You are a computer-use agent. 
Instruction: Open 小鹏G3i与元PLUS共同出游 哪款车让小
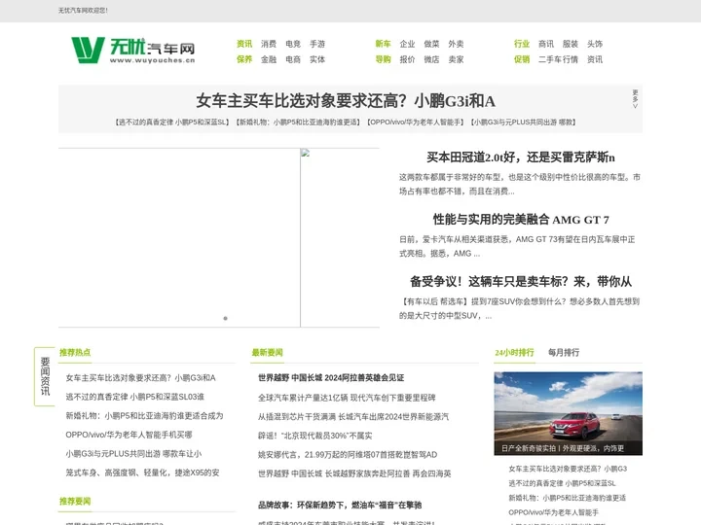[x=133, y=454]
